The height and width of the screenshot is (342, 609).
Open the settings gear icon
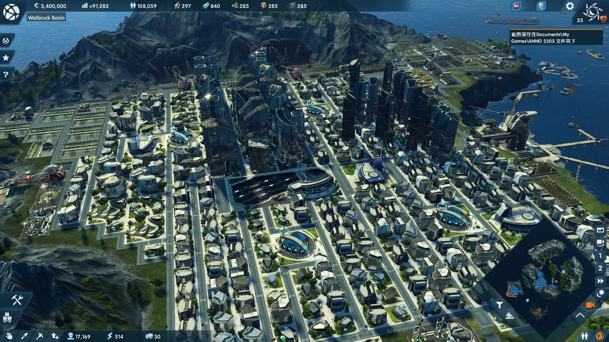[x=569, y=6]
